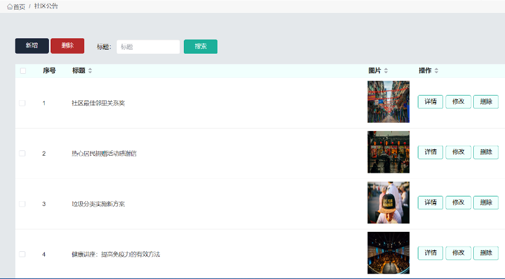The width and height of the screenshot is (505, 279).
Task: Delete the 垃圾分类实施新方案 row
Action: coord(486,202)
